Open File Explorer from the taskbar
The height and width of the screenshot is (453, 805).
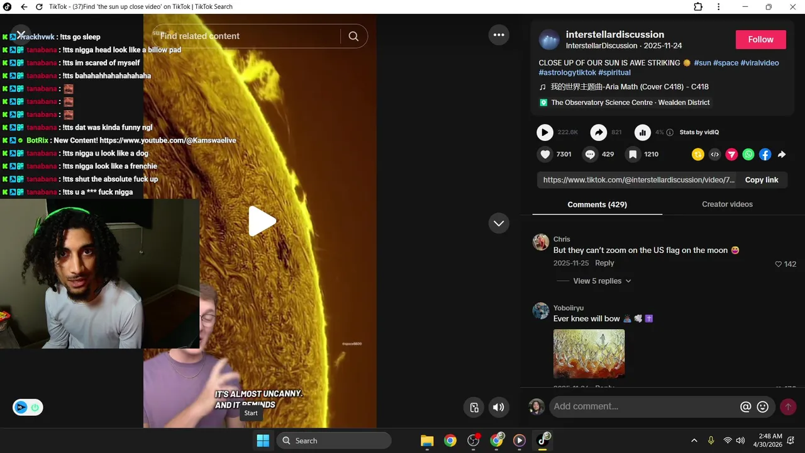coord(427,440)
